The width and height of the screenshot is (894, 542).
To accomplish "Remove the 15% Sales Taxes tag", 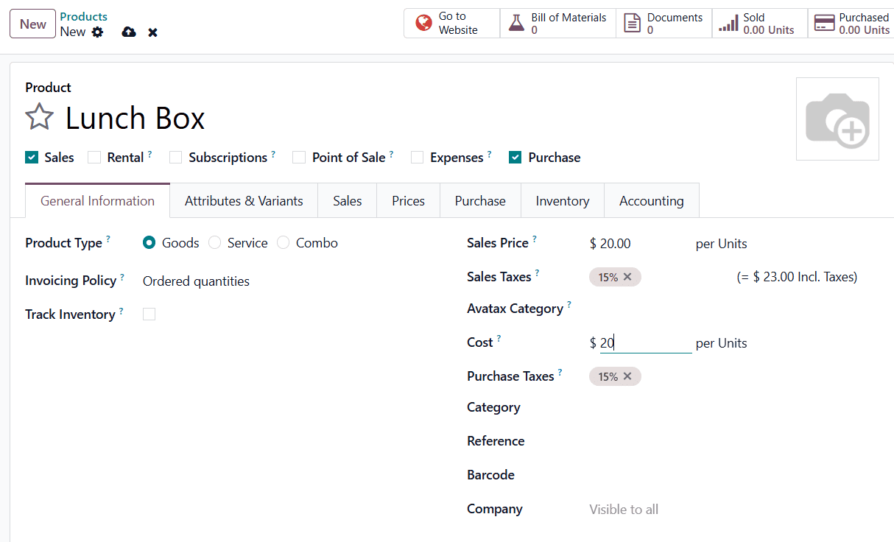I will (x=627, y=277).
